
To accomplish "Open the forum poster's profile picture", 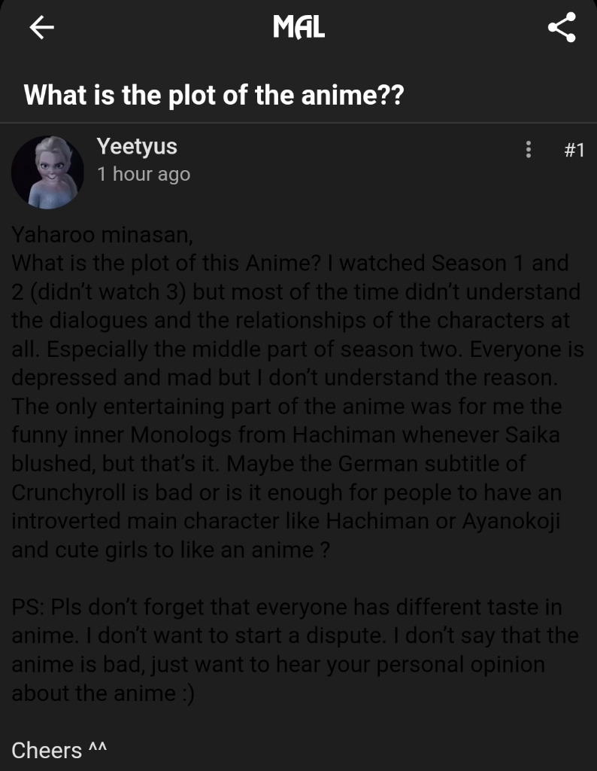I will point(47,171).
